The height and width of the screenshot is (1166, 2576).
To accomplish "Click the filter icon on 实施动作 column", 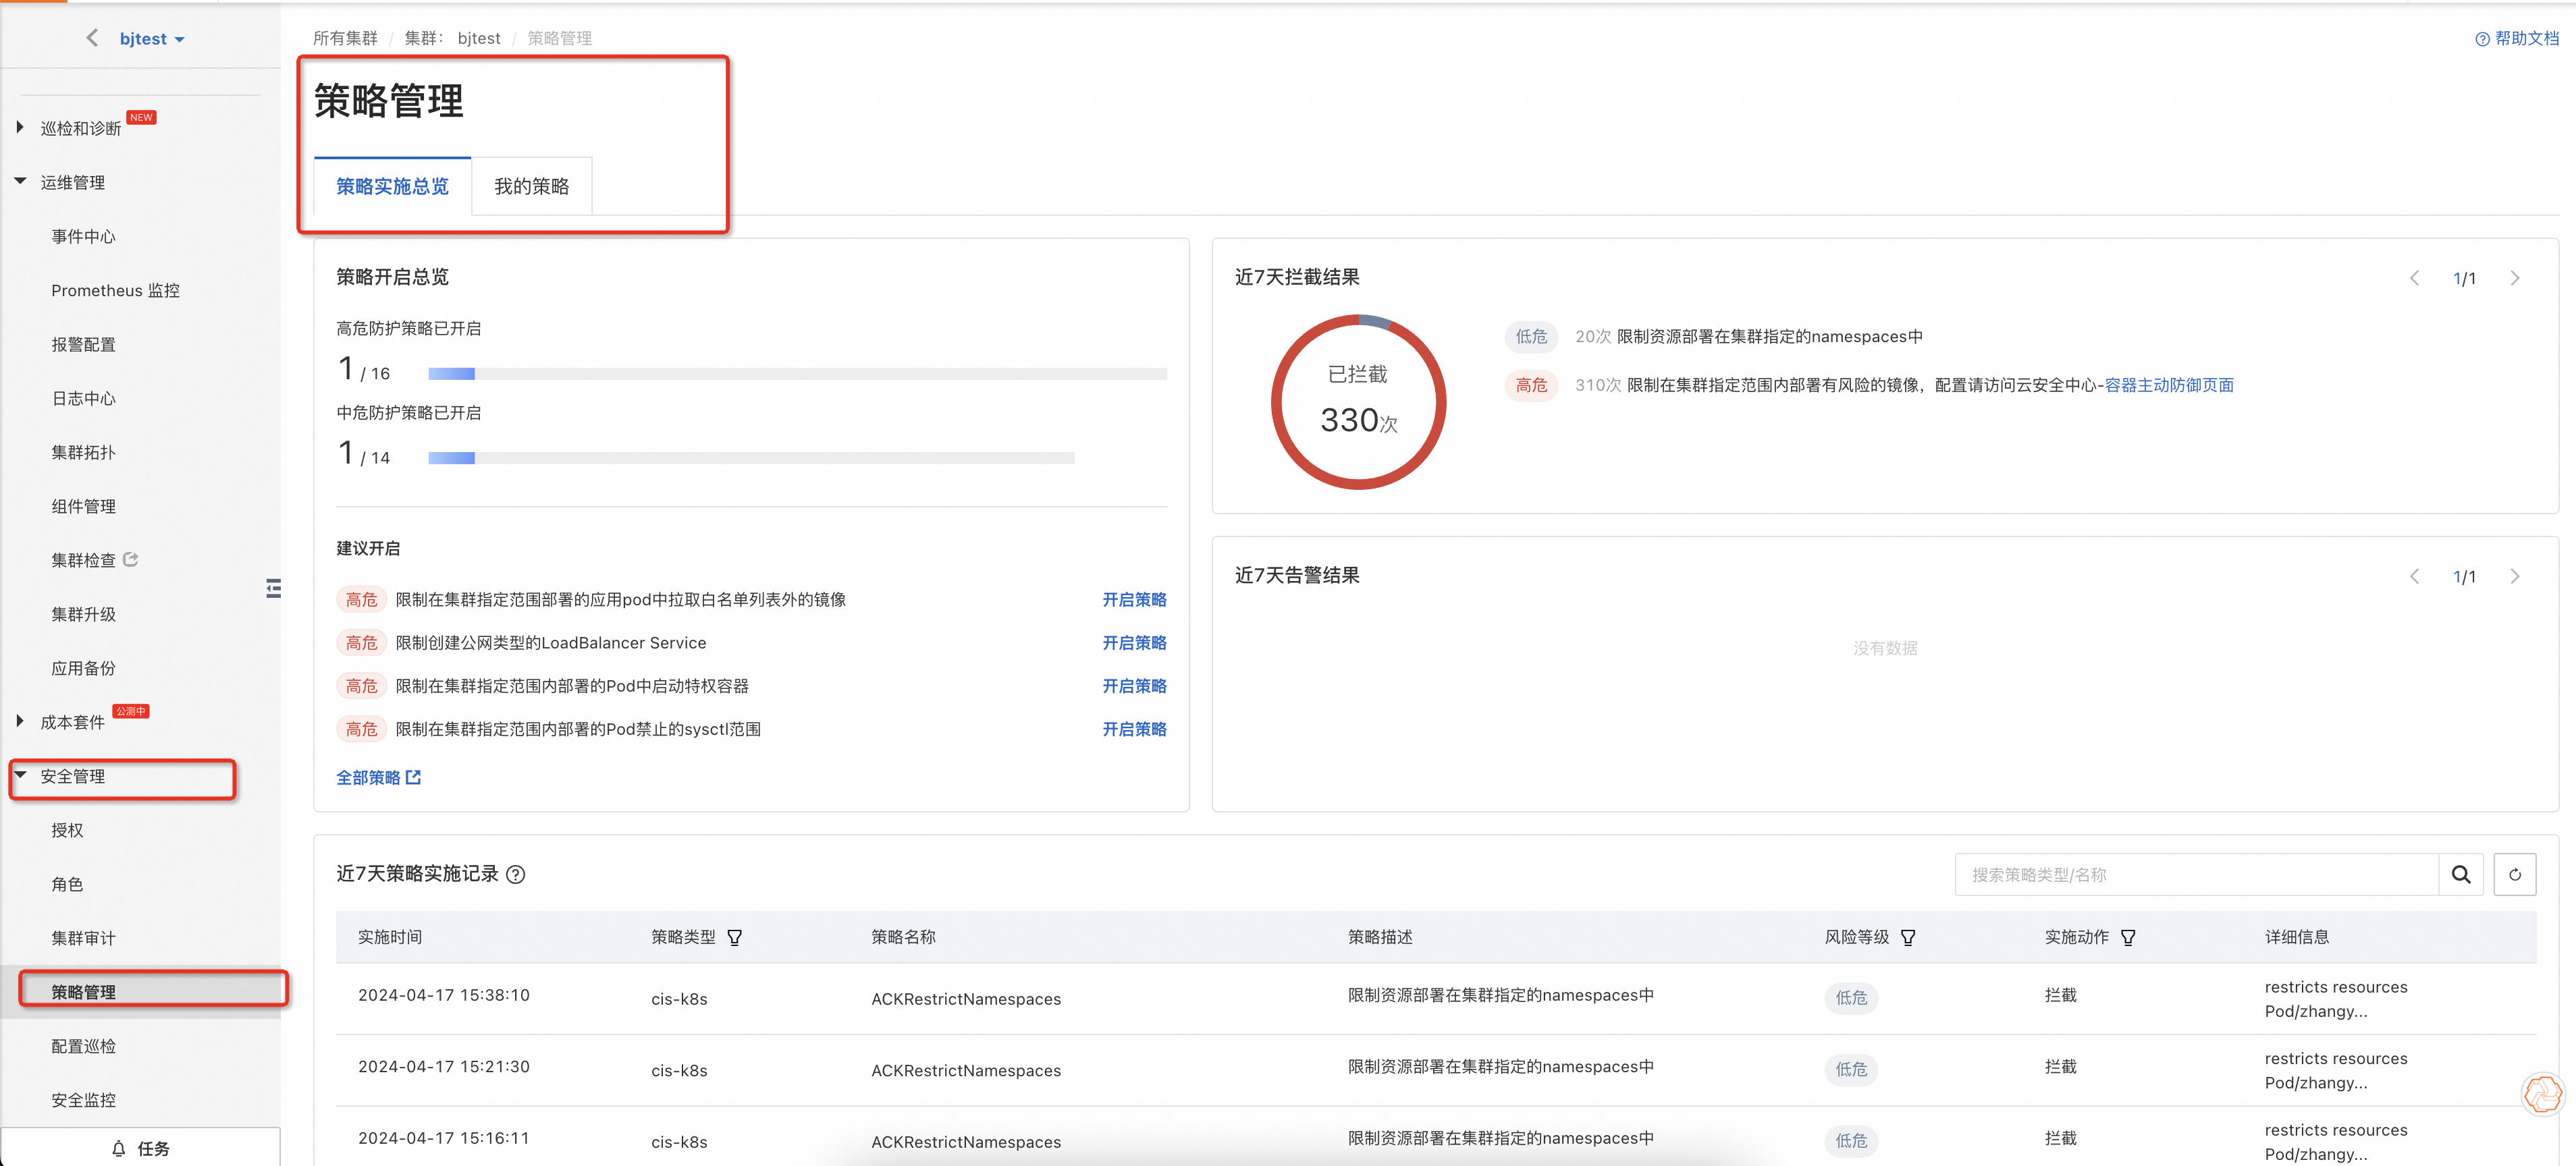I will click(x=2128, y=938).
